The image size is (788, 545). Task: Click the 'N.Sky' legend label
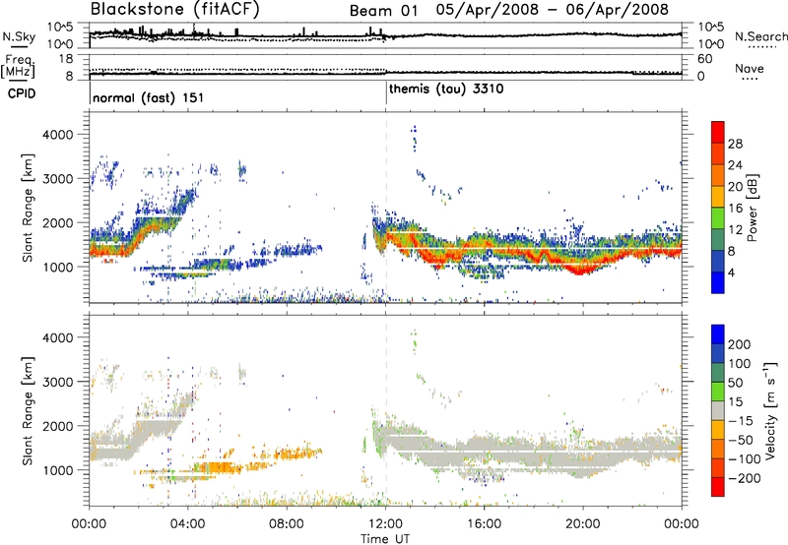tap(19, 36)
